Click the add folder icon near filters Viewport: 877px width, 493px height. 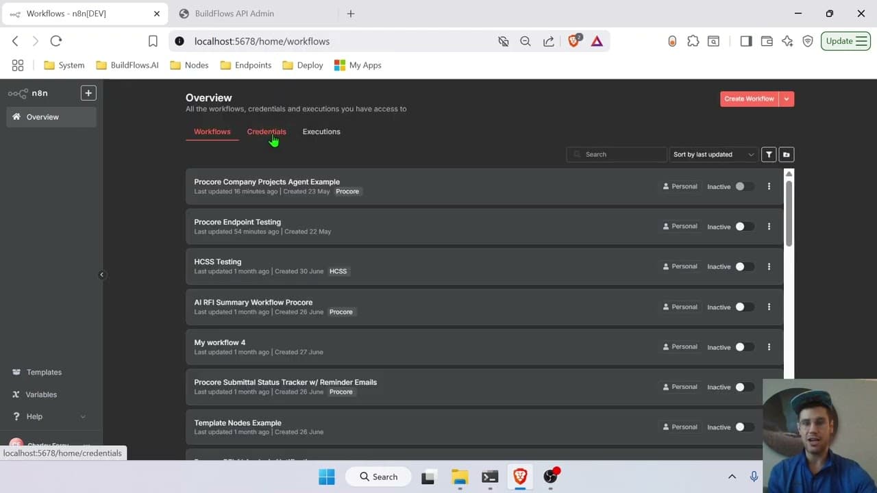point(787,155)
